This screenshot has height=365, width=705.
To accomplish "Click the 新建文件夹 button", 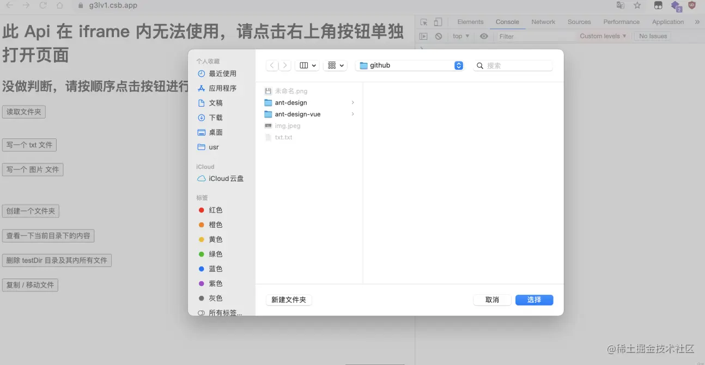I will [x=289, y=300].
